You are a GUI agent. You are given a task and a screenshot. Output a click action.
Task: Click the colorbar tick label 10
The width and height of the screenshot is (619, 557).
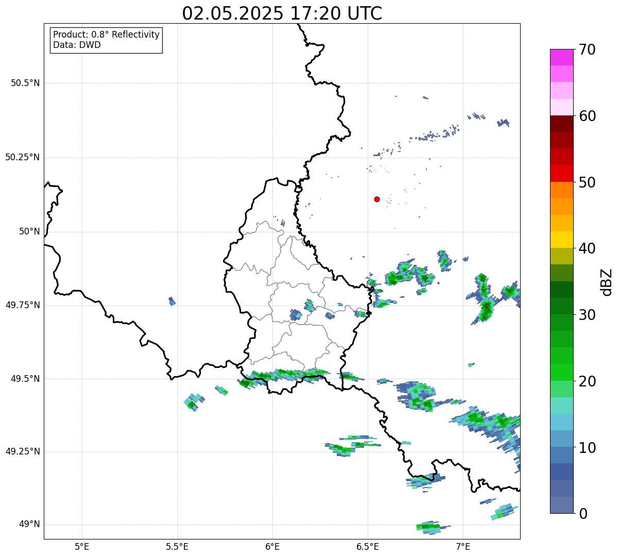point(587,448)
